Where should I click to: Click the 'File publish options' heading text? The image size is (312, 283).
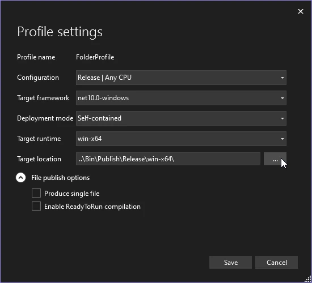click(x=60, y=178)
